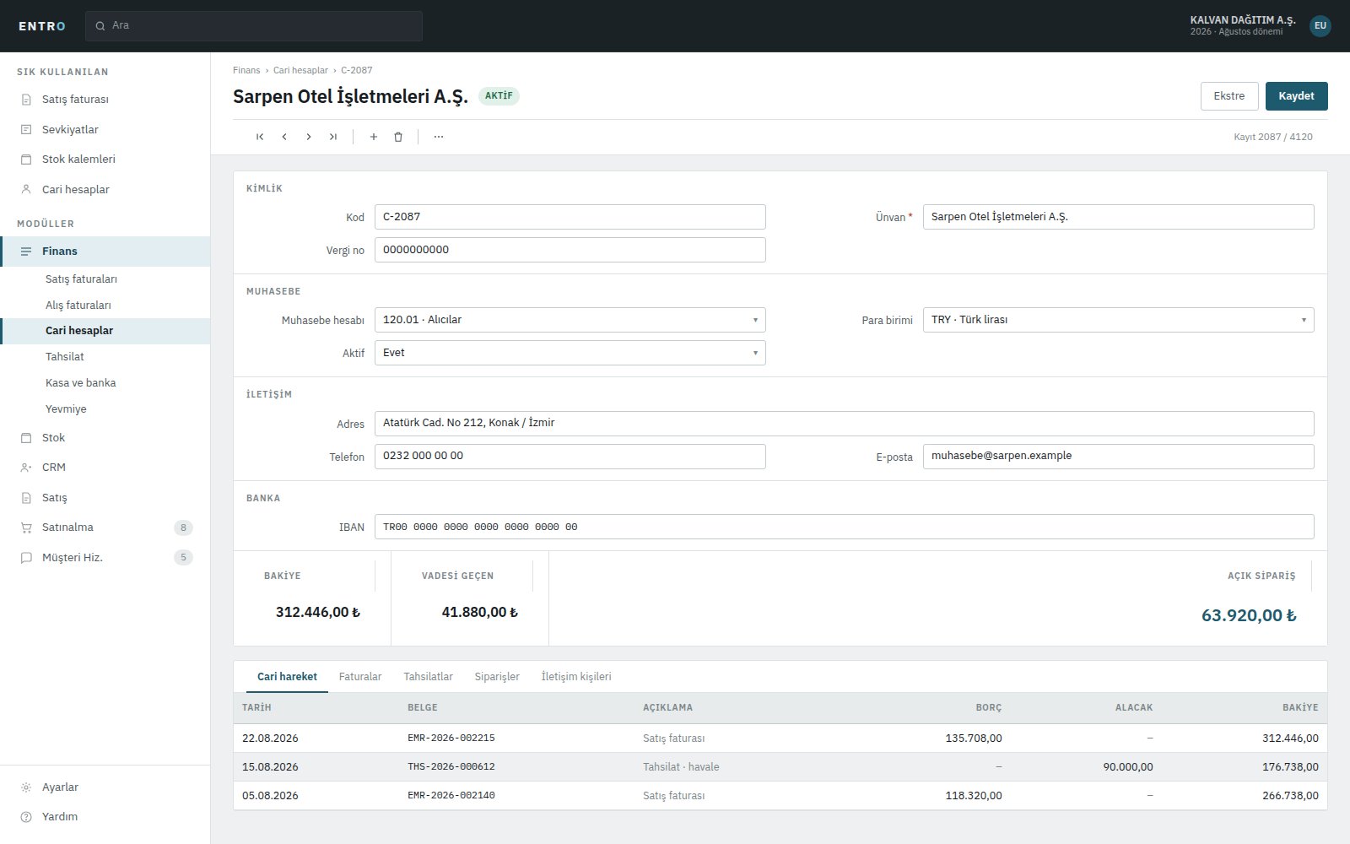
Task: Open Müşteri Hiz. module
Action: [105, 558]
